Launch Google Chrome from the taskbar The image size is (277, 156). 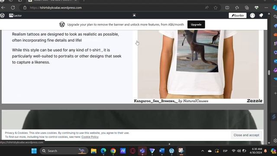point(113,151)
